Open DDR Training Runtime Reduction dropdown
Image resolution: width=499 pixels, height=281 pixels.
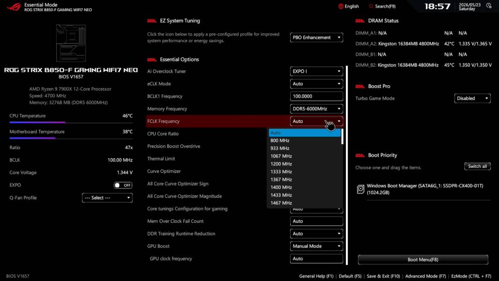point(316,234)
